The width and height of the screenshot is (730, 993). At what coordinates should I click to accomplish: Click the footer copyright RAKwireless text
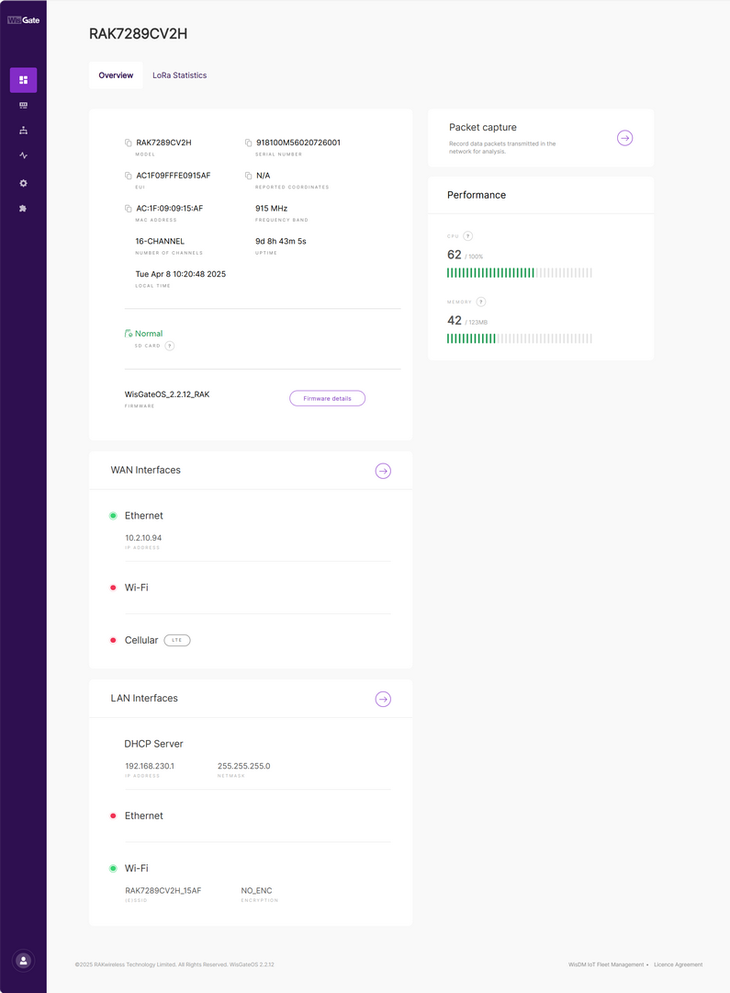coord(174,964)
